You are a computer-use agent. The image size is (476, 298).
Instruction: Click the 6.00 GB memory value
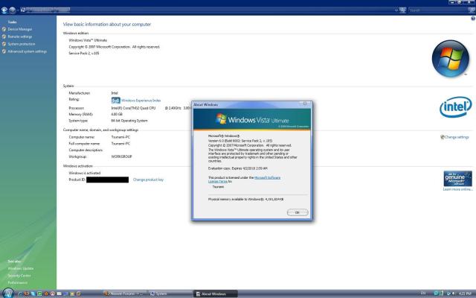117,114
